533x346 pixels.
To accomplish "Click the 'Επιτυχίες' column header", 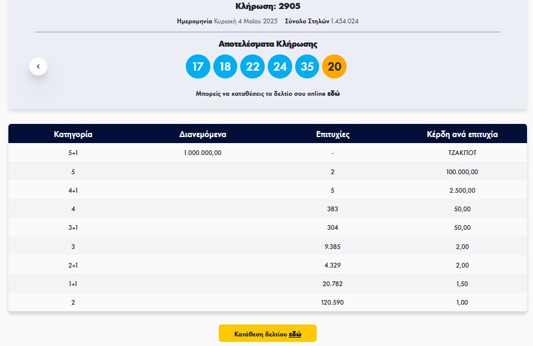I will point(332,134).
